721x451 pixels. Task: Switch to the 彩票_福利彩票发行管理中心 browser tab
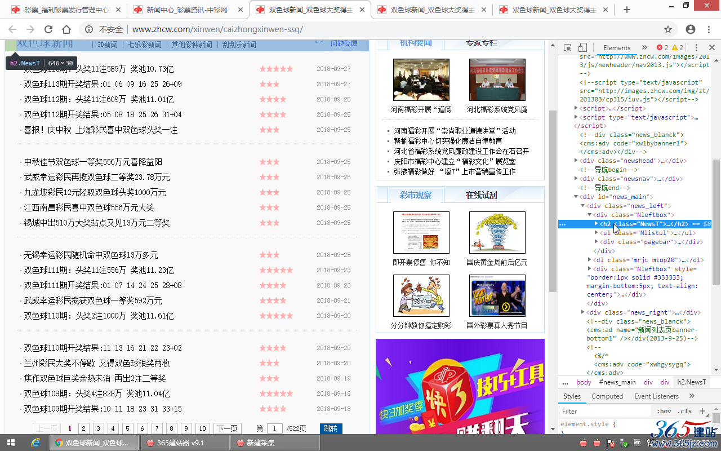pos(66,10)
